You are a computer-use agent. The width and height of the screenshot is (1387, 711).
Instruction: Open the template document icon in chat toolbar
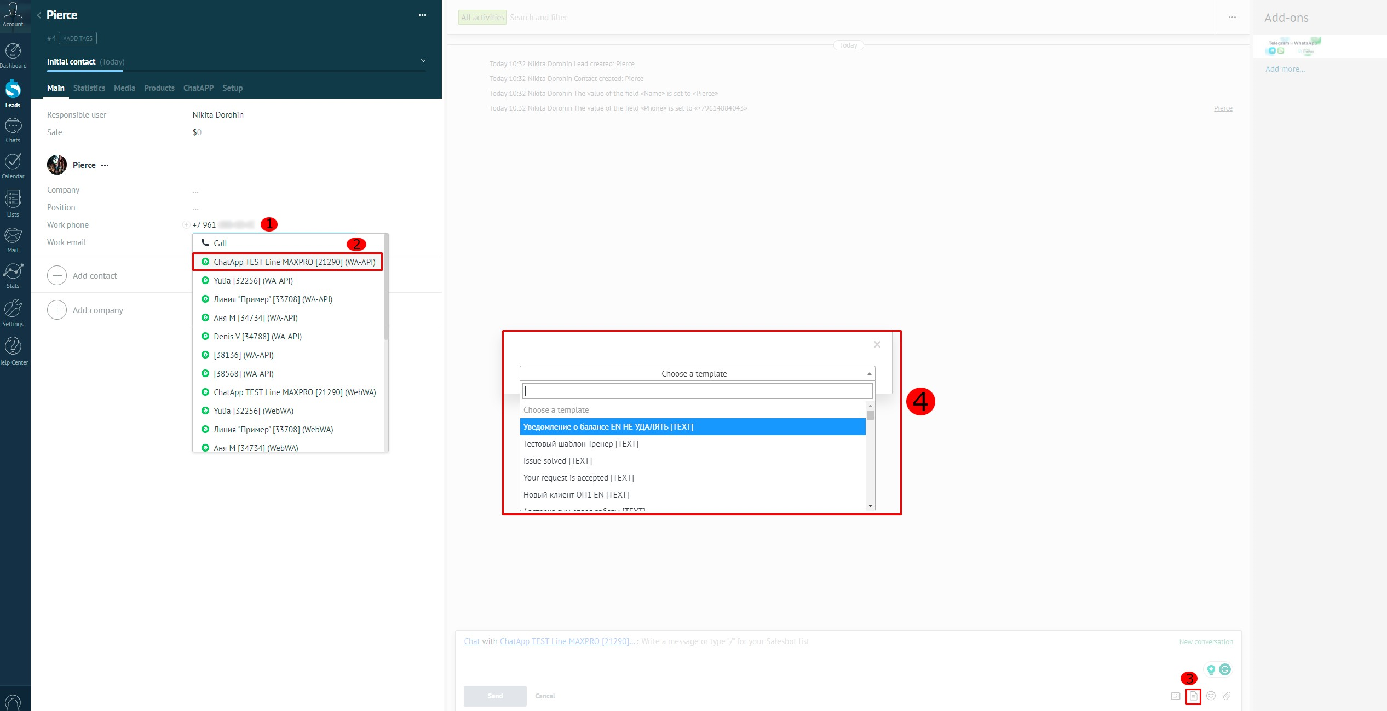coord(1193,696)
